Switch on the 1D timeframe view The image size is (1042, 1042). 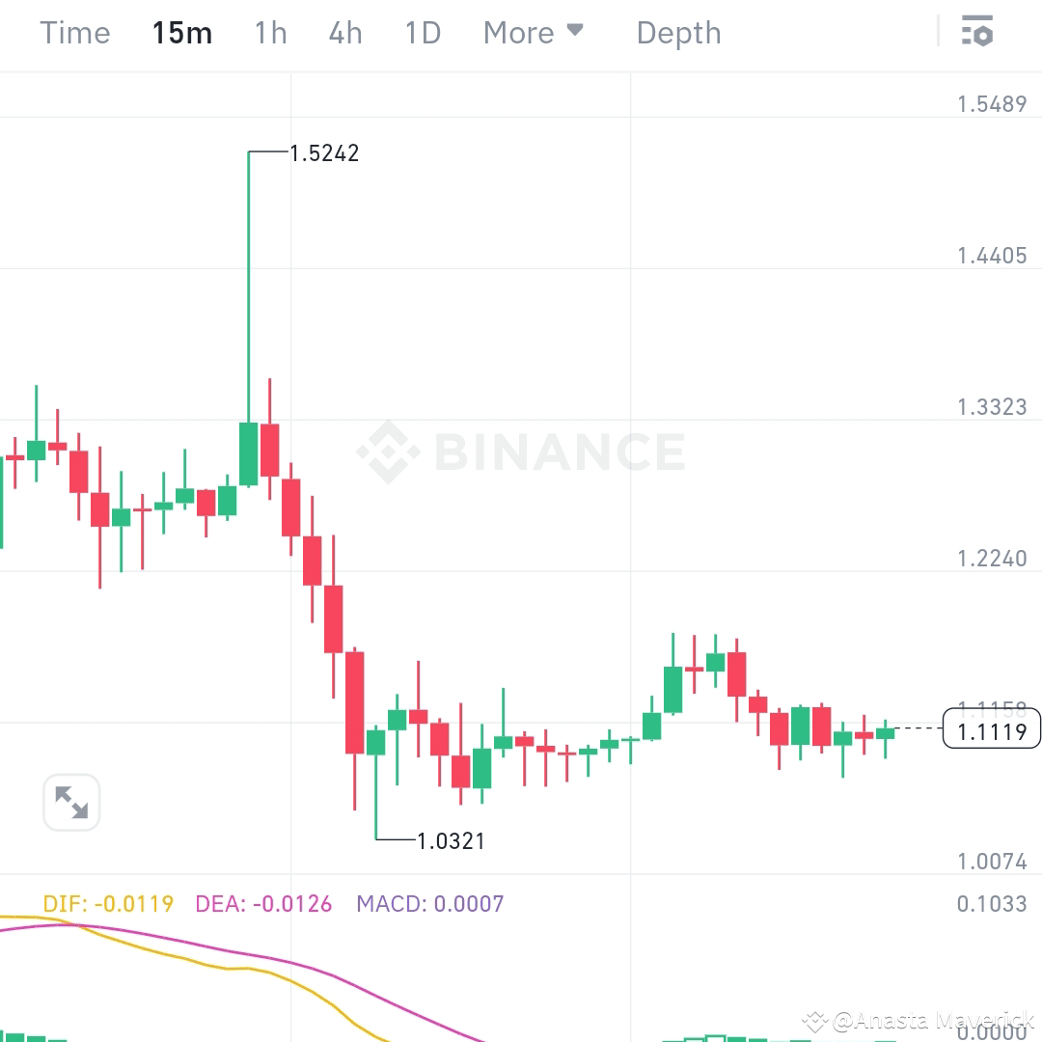pos(422,32)
